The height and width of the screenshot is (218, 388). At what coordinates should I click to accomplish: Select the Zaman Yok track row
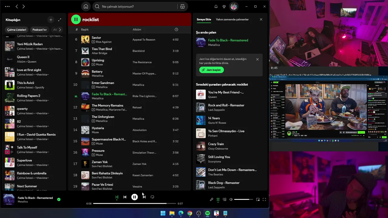(x=130, y=164)
